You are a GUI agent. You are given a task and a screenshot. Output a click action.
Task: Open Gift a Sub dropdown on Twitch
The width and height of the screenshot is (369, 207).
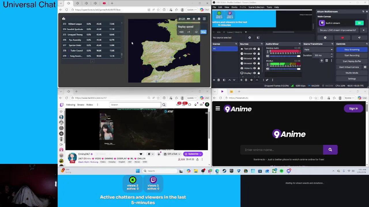click(x=172, y=154)
